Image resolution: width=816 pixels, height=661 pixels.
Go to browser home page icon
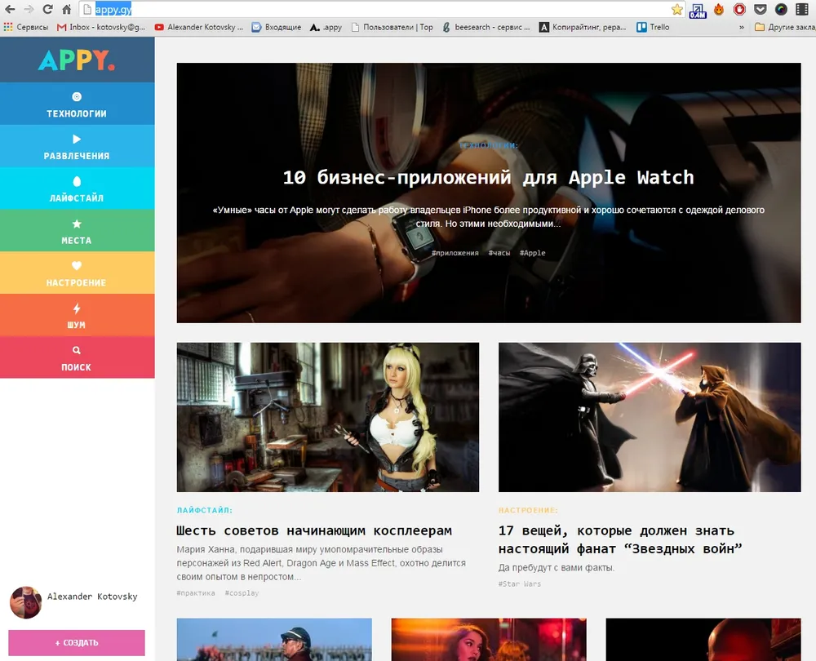tap(67, 10)
